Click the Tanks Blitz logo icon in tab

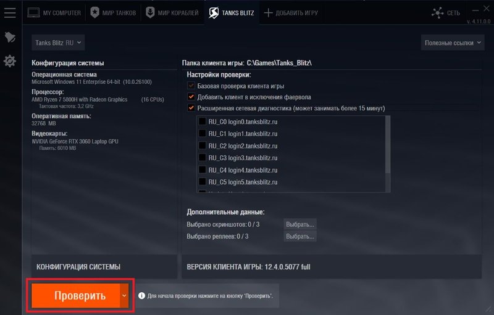pyautogui.click(x=214, y=13)
